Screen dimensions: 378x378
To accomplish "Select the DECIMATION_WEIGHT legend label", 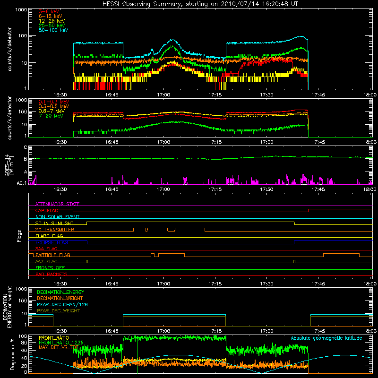I will click(60, 299).
